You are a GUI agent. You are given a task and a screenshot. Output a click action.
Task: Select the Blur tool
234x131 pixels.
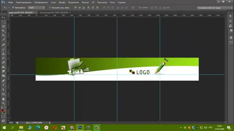tap(3, 71)
